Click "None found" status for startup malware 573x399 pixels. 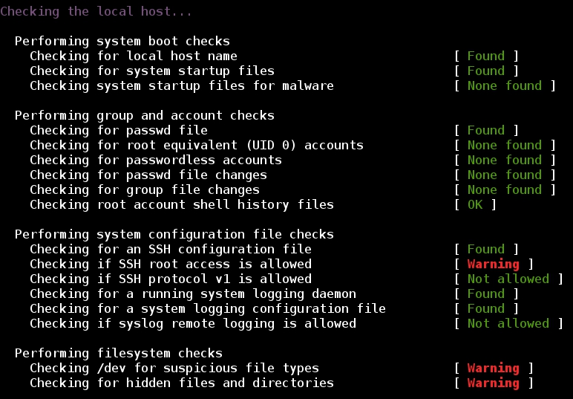point(504,85)
